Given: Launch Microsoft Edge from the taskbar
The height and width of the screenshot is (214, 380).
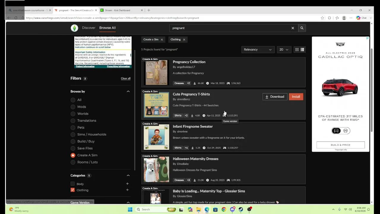Looking at the screenshot, I should click(207, 210).
